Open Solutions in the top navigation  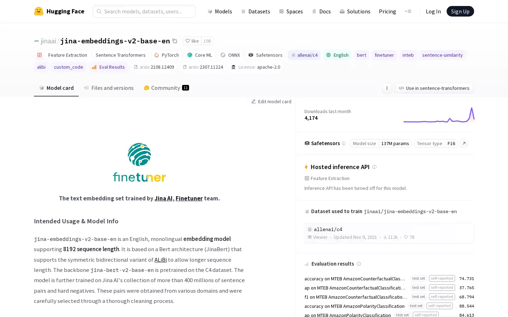pos(355,11)
